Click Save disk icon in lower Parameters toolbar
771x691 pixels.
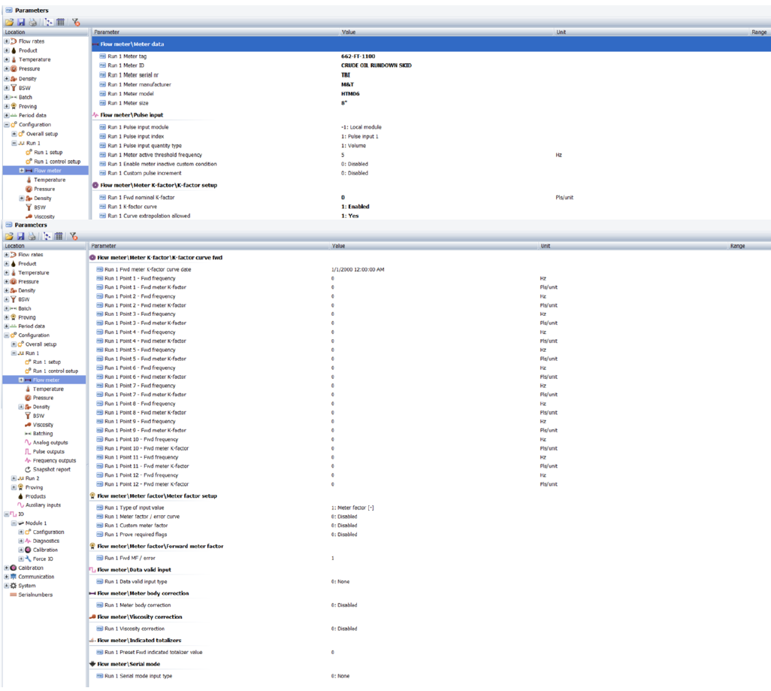[x=20, y=236]
